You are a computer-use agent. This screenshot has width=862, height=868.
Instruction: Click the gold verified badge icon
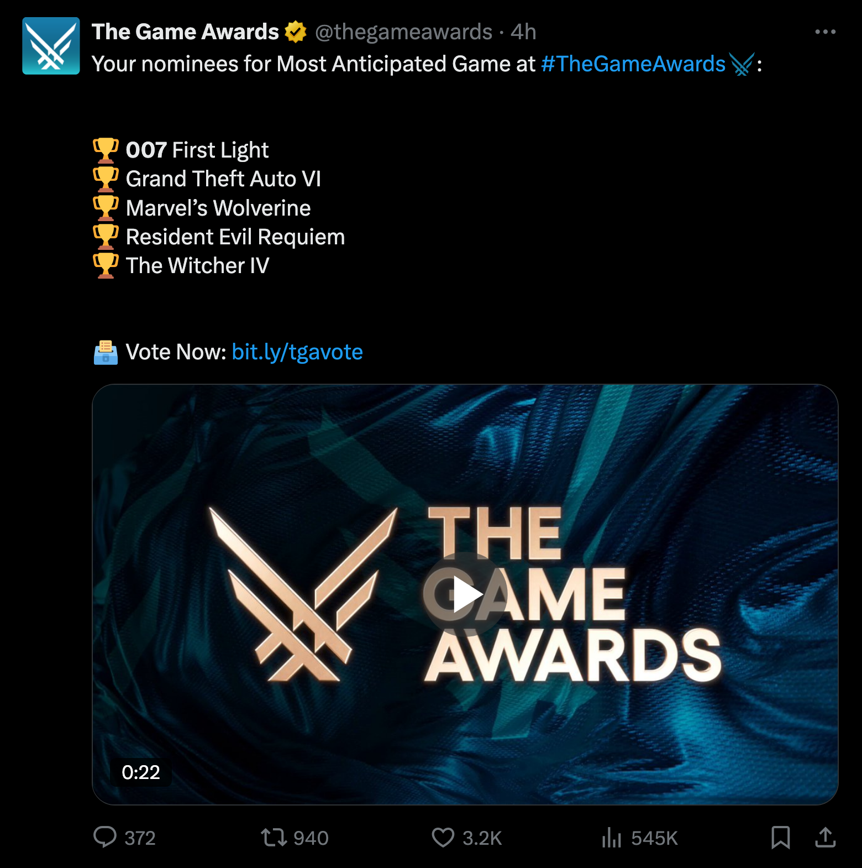tap(296, 32)
